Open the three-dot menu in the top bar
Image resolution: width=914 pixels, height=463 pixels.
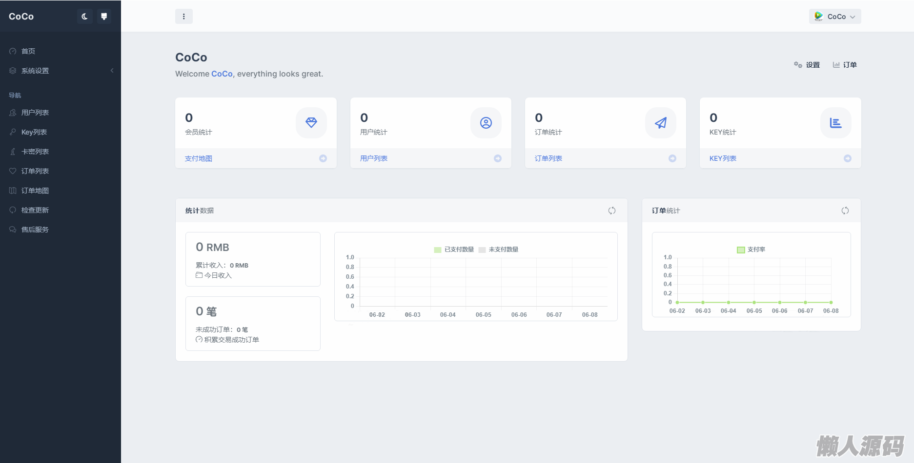184,17
